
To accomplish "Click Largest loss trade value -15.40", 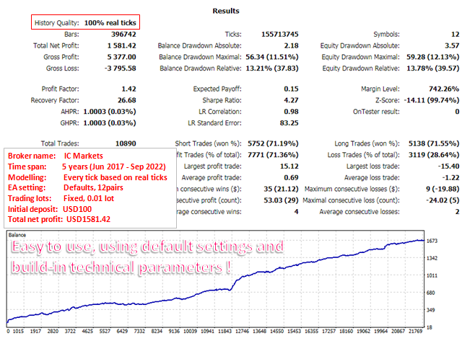I will pos(448,167).
